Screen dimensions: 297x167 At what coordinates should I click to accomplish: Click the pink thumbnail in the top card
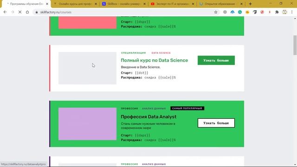[x=87, y=23]
